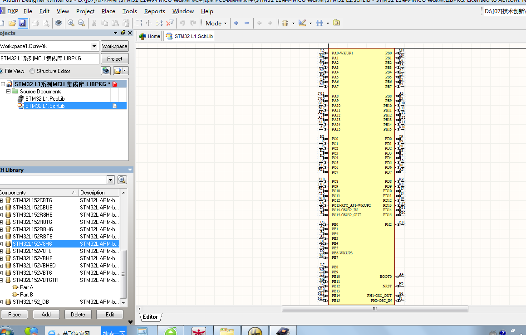Remove a component part with minus icon
Viewport: 526px width, 335px height.
click(247, 23)
